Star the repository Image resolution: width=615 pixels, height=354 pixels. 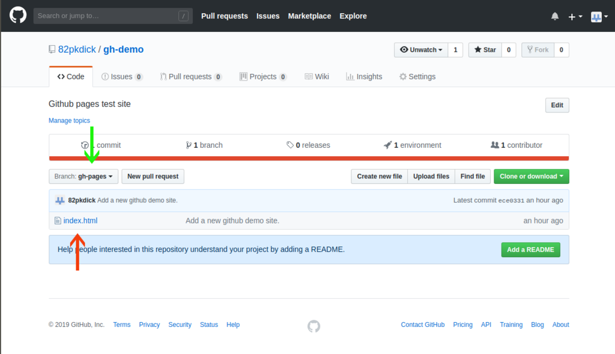click(485, 50)
